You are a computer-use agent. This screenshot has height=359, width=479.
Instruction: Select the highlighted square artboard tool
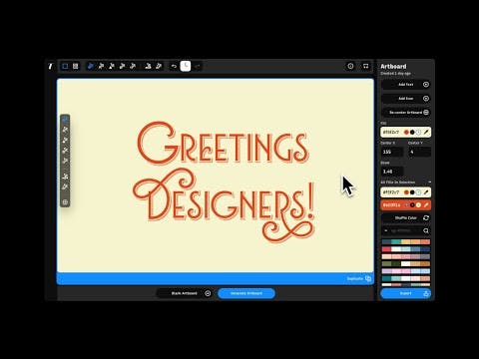tap(65, 66)
